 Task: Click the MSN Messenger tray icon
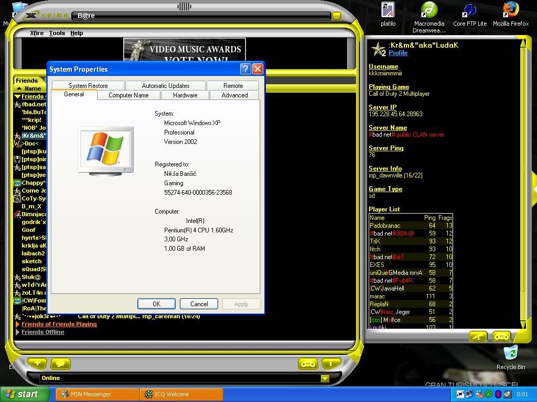pyautogui.click(x=479, y=395)
